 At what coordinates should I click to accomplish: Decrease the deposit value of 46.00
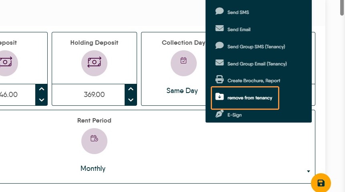tap(42, 100)
